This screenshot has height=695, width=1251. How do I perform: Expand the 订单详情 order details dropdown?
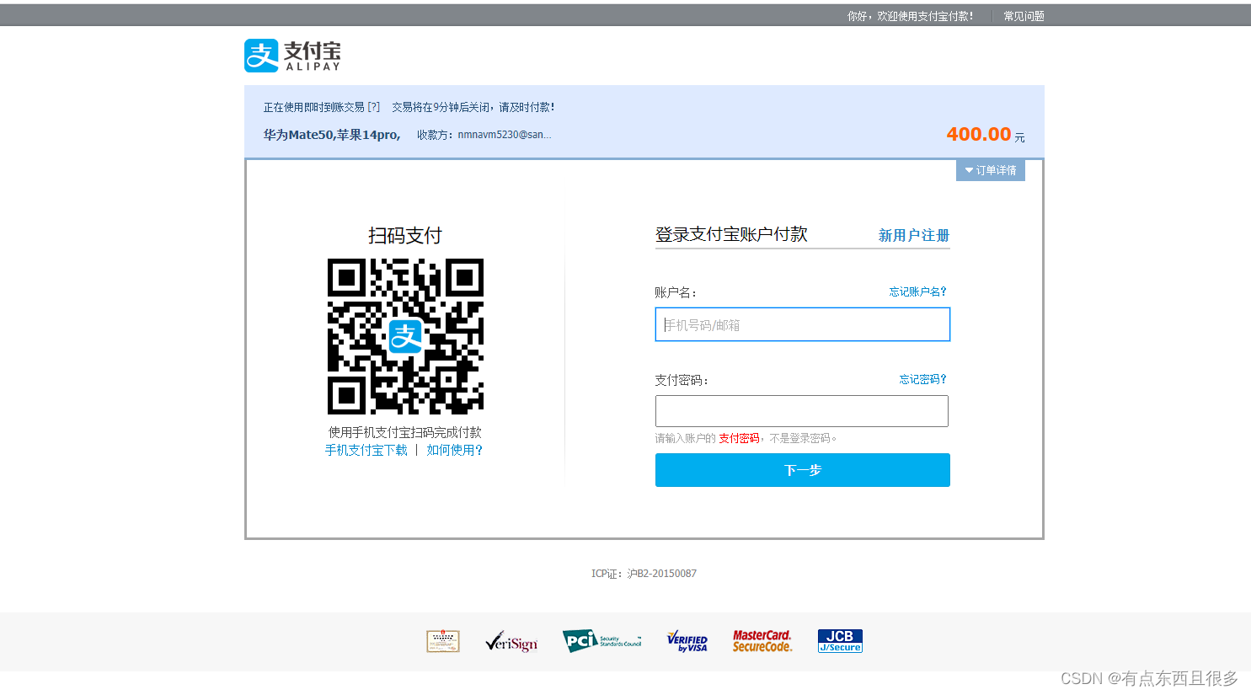pos(991,170)
